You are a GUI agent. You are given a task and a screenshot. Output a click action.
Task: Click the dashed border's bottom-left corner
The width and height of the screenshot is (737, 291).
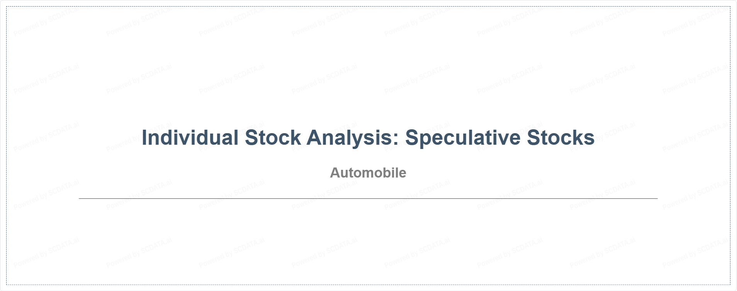pos(7,284)
